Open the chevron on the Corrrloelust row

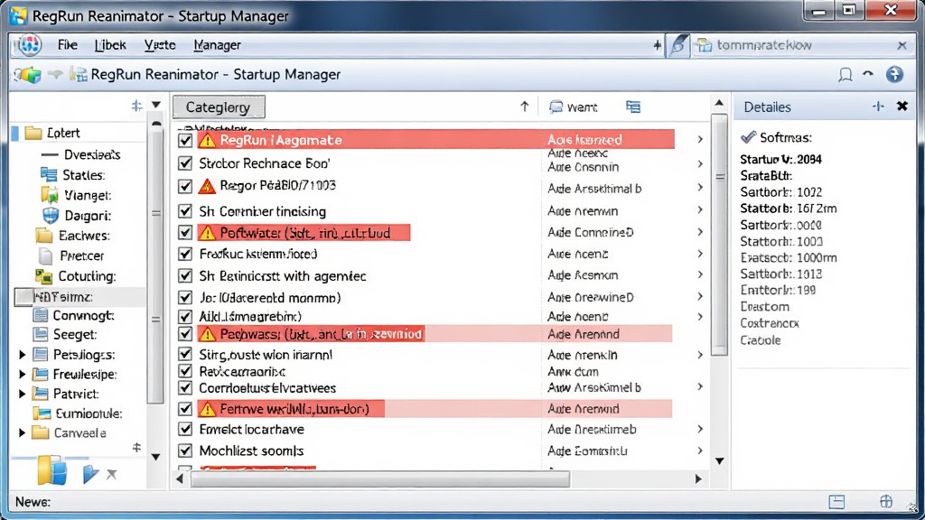point(700,386)
